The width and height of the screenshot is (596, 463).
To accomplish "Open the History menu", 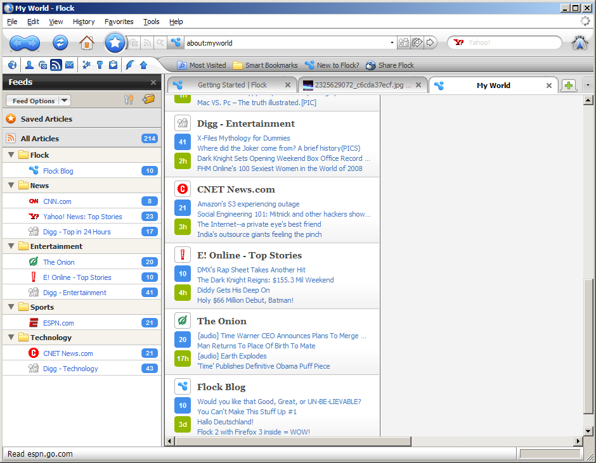I will pyautogui.click(x=84, y=22).
